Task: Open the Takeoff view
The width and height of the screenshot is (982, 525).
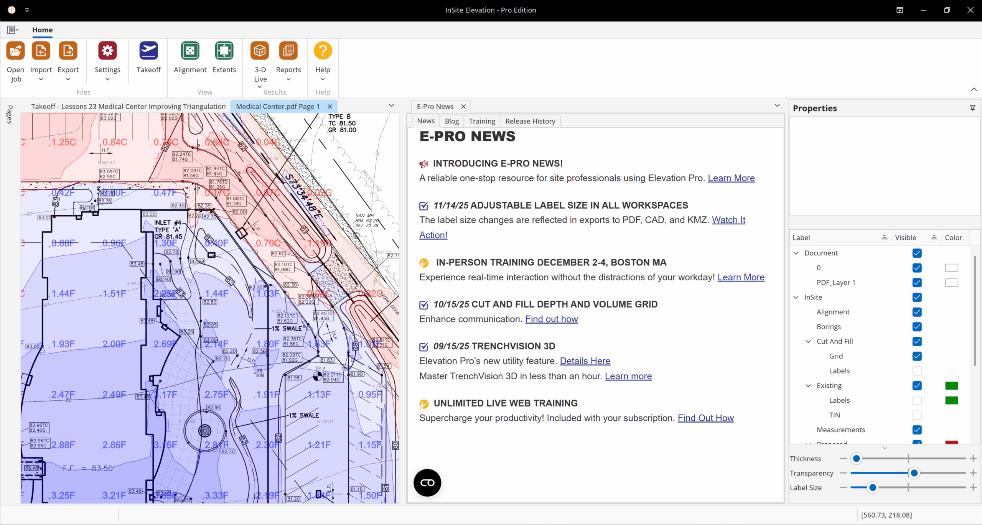Action: (148, 50)
